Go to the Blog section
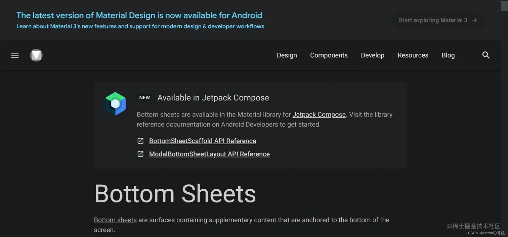Screen dimensions: 508x237 [448, 55]
